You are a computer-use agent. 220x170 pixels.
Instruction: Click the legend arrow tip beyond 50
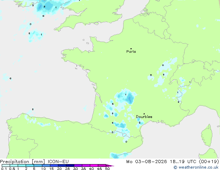tap(110, 165)
